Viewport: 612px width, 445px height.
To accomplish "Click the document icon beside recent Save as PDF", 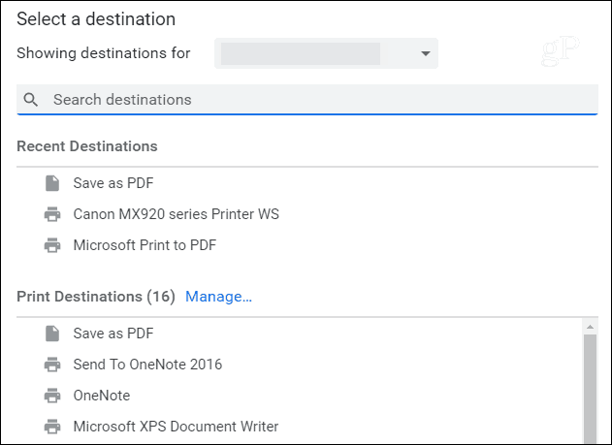I will click(52, 183).
